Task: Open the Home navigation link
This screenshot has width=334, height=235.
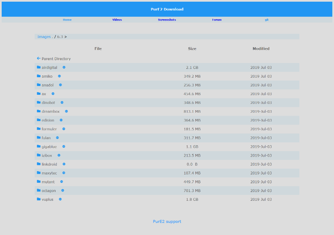Action: click(x=67, y=20)
